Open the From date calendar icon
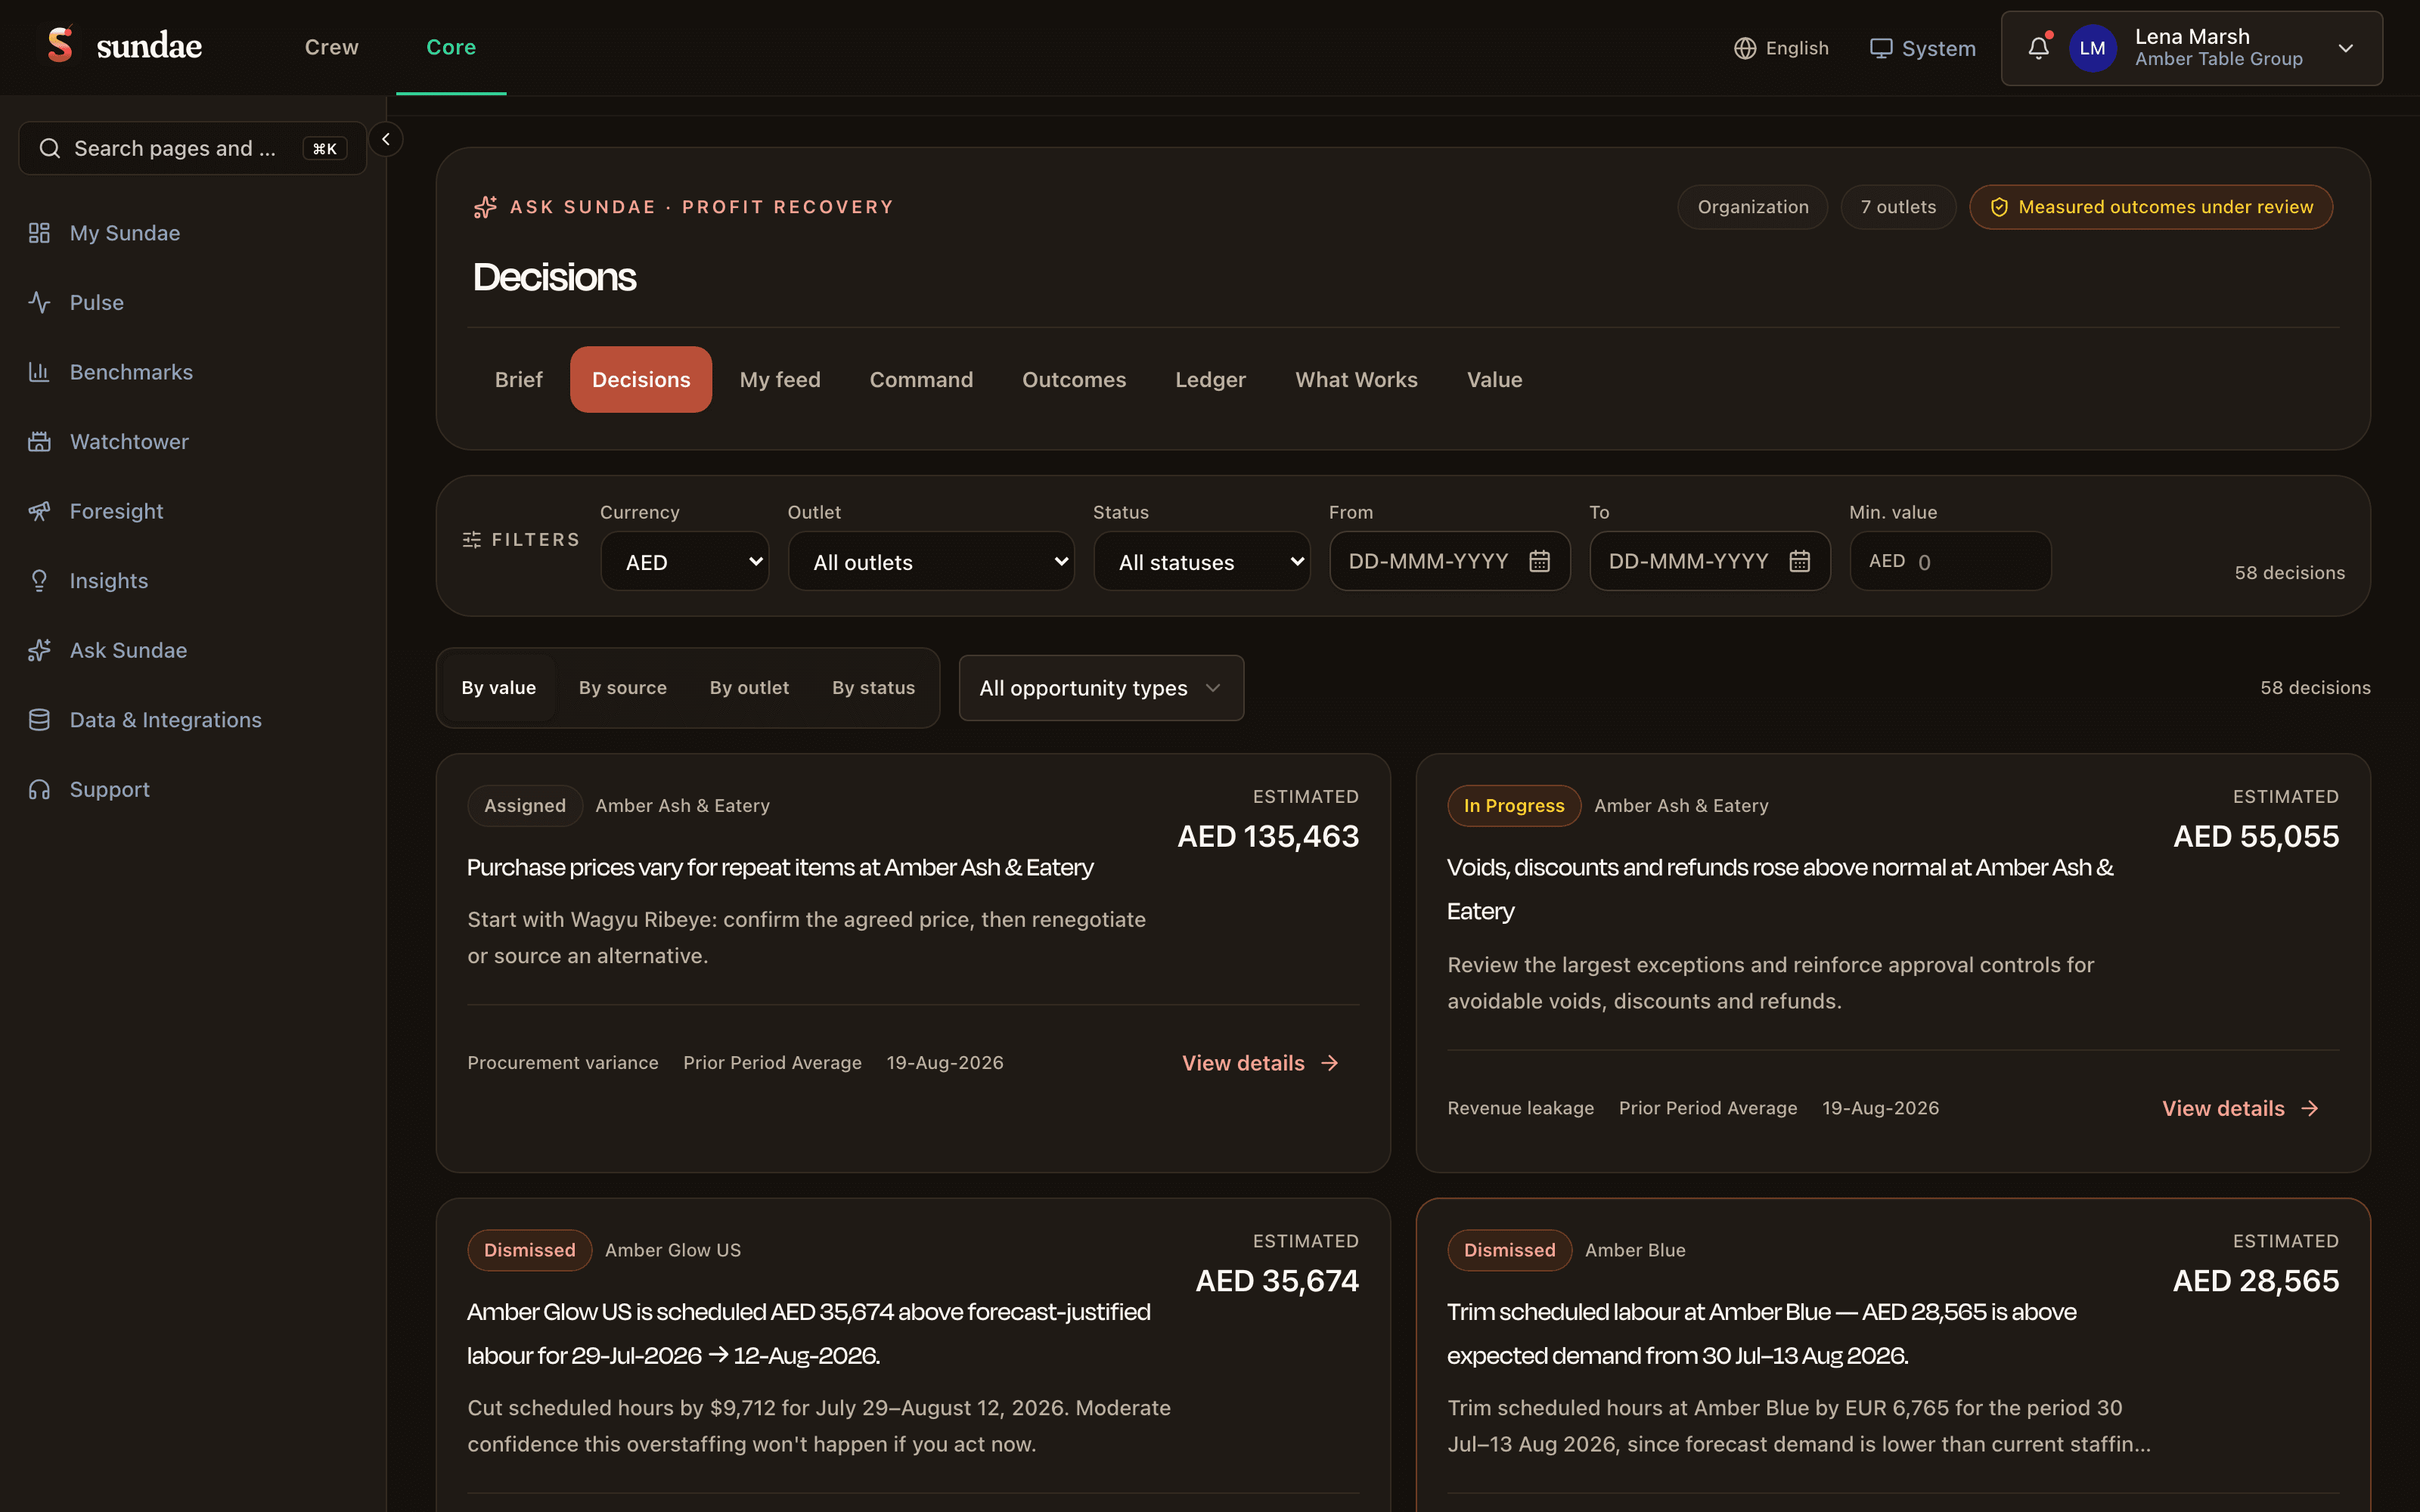2420x1512 pixels. click(1539, 561)
